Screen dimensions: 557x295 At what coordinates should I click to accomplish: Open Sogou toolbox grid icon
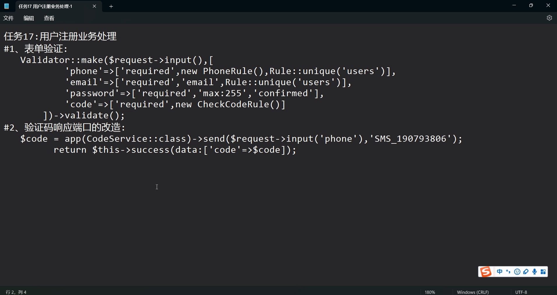tap(543, 272)
